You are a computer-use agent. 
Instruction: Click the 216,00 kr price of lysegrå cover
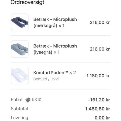pos(100,49)
